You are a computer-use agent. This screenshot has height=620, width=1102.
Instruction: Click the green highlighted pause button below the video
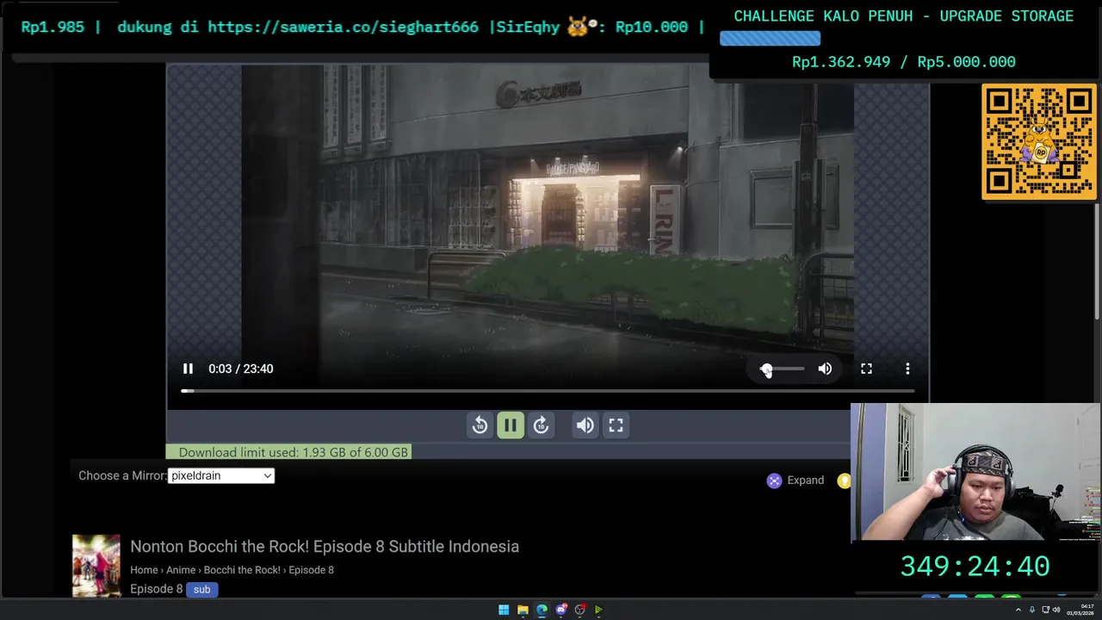[x=511, y=425]
